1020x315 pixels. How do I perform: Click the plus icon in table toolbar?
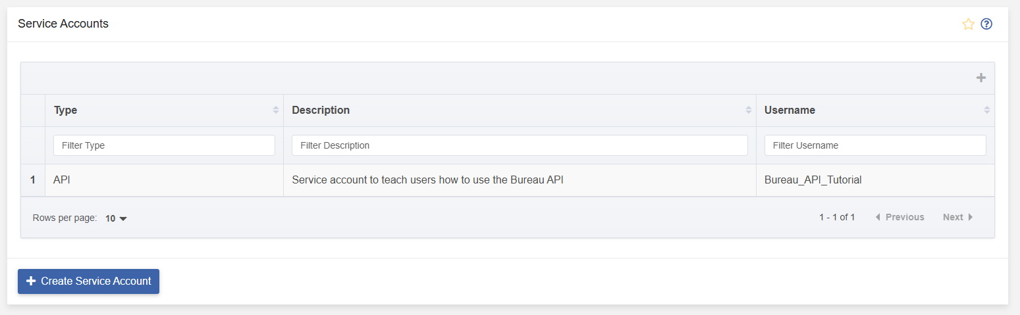tap(981, 78)
